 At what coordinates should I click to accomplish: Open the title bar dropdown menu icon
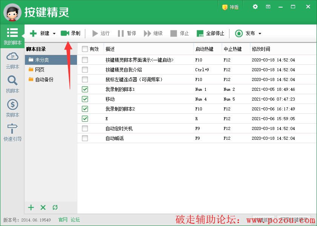tap(268, 7)
